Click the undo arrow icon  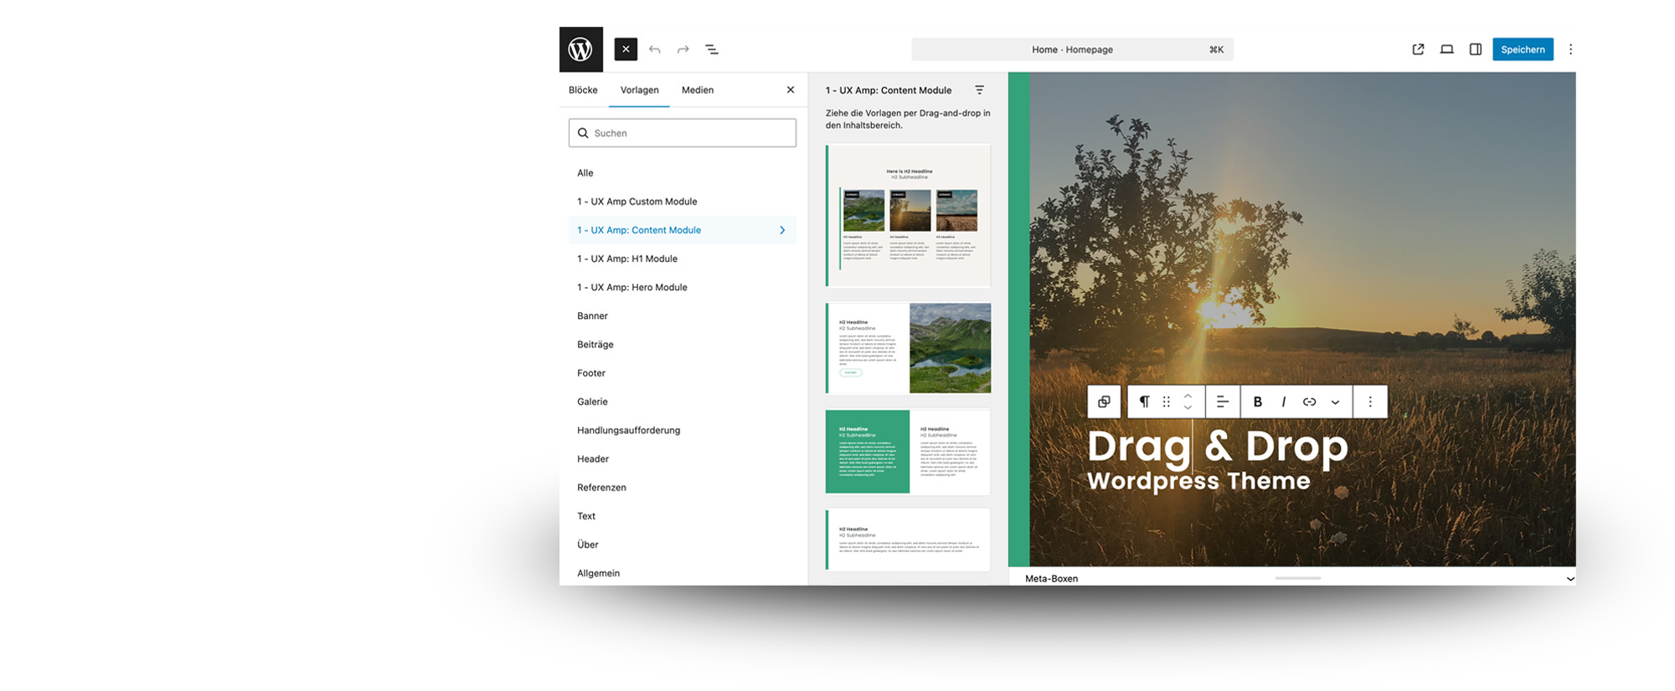point(655,49)
